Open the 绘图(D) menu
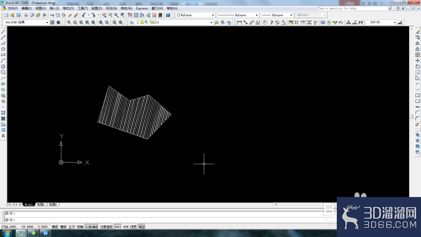Image resolution: width=421 pixels, height=237 pixels. pos(97,8)
